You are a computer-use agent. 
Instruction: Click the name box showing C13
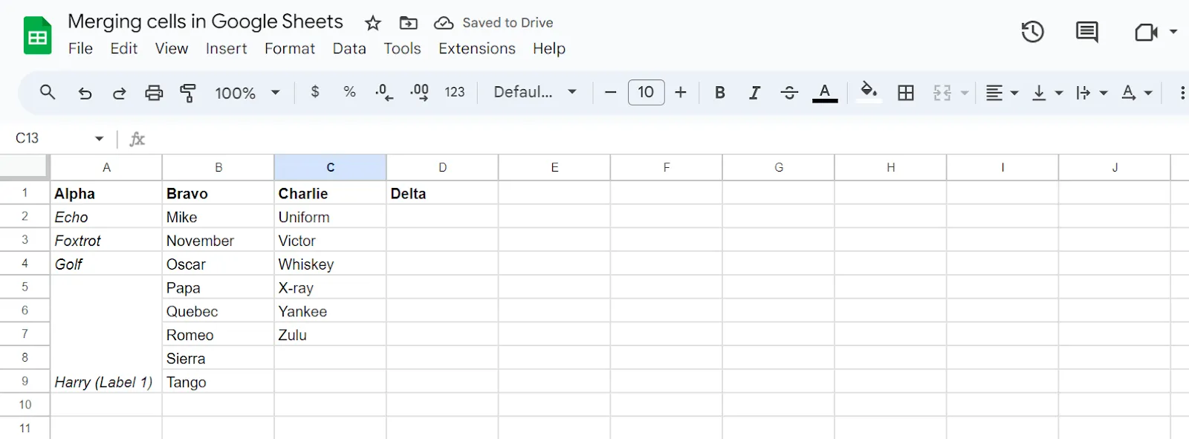[58, 138]
